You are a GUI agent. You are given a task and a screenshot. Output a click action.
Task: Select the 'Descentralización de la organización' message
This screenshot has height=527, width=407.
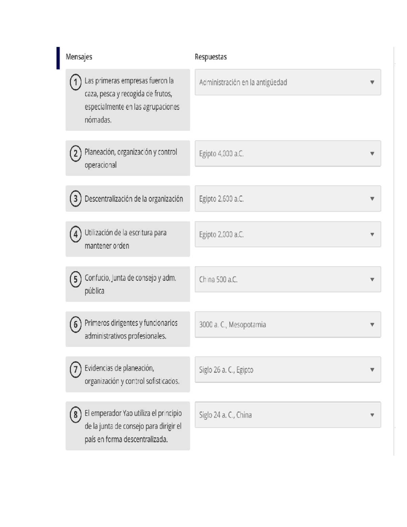click(x=134, y=199)
